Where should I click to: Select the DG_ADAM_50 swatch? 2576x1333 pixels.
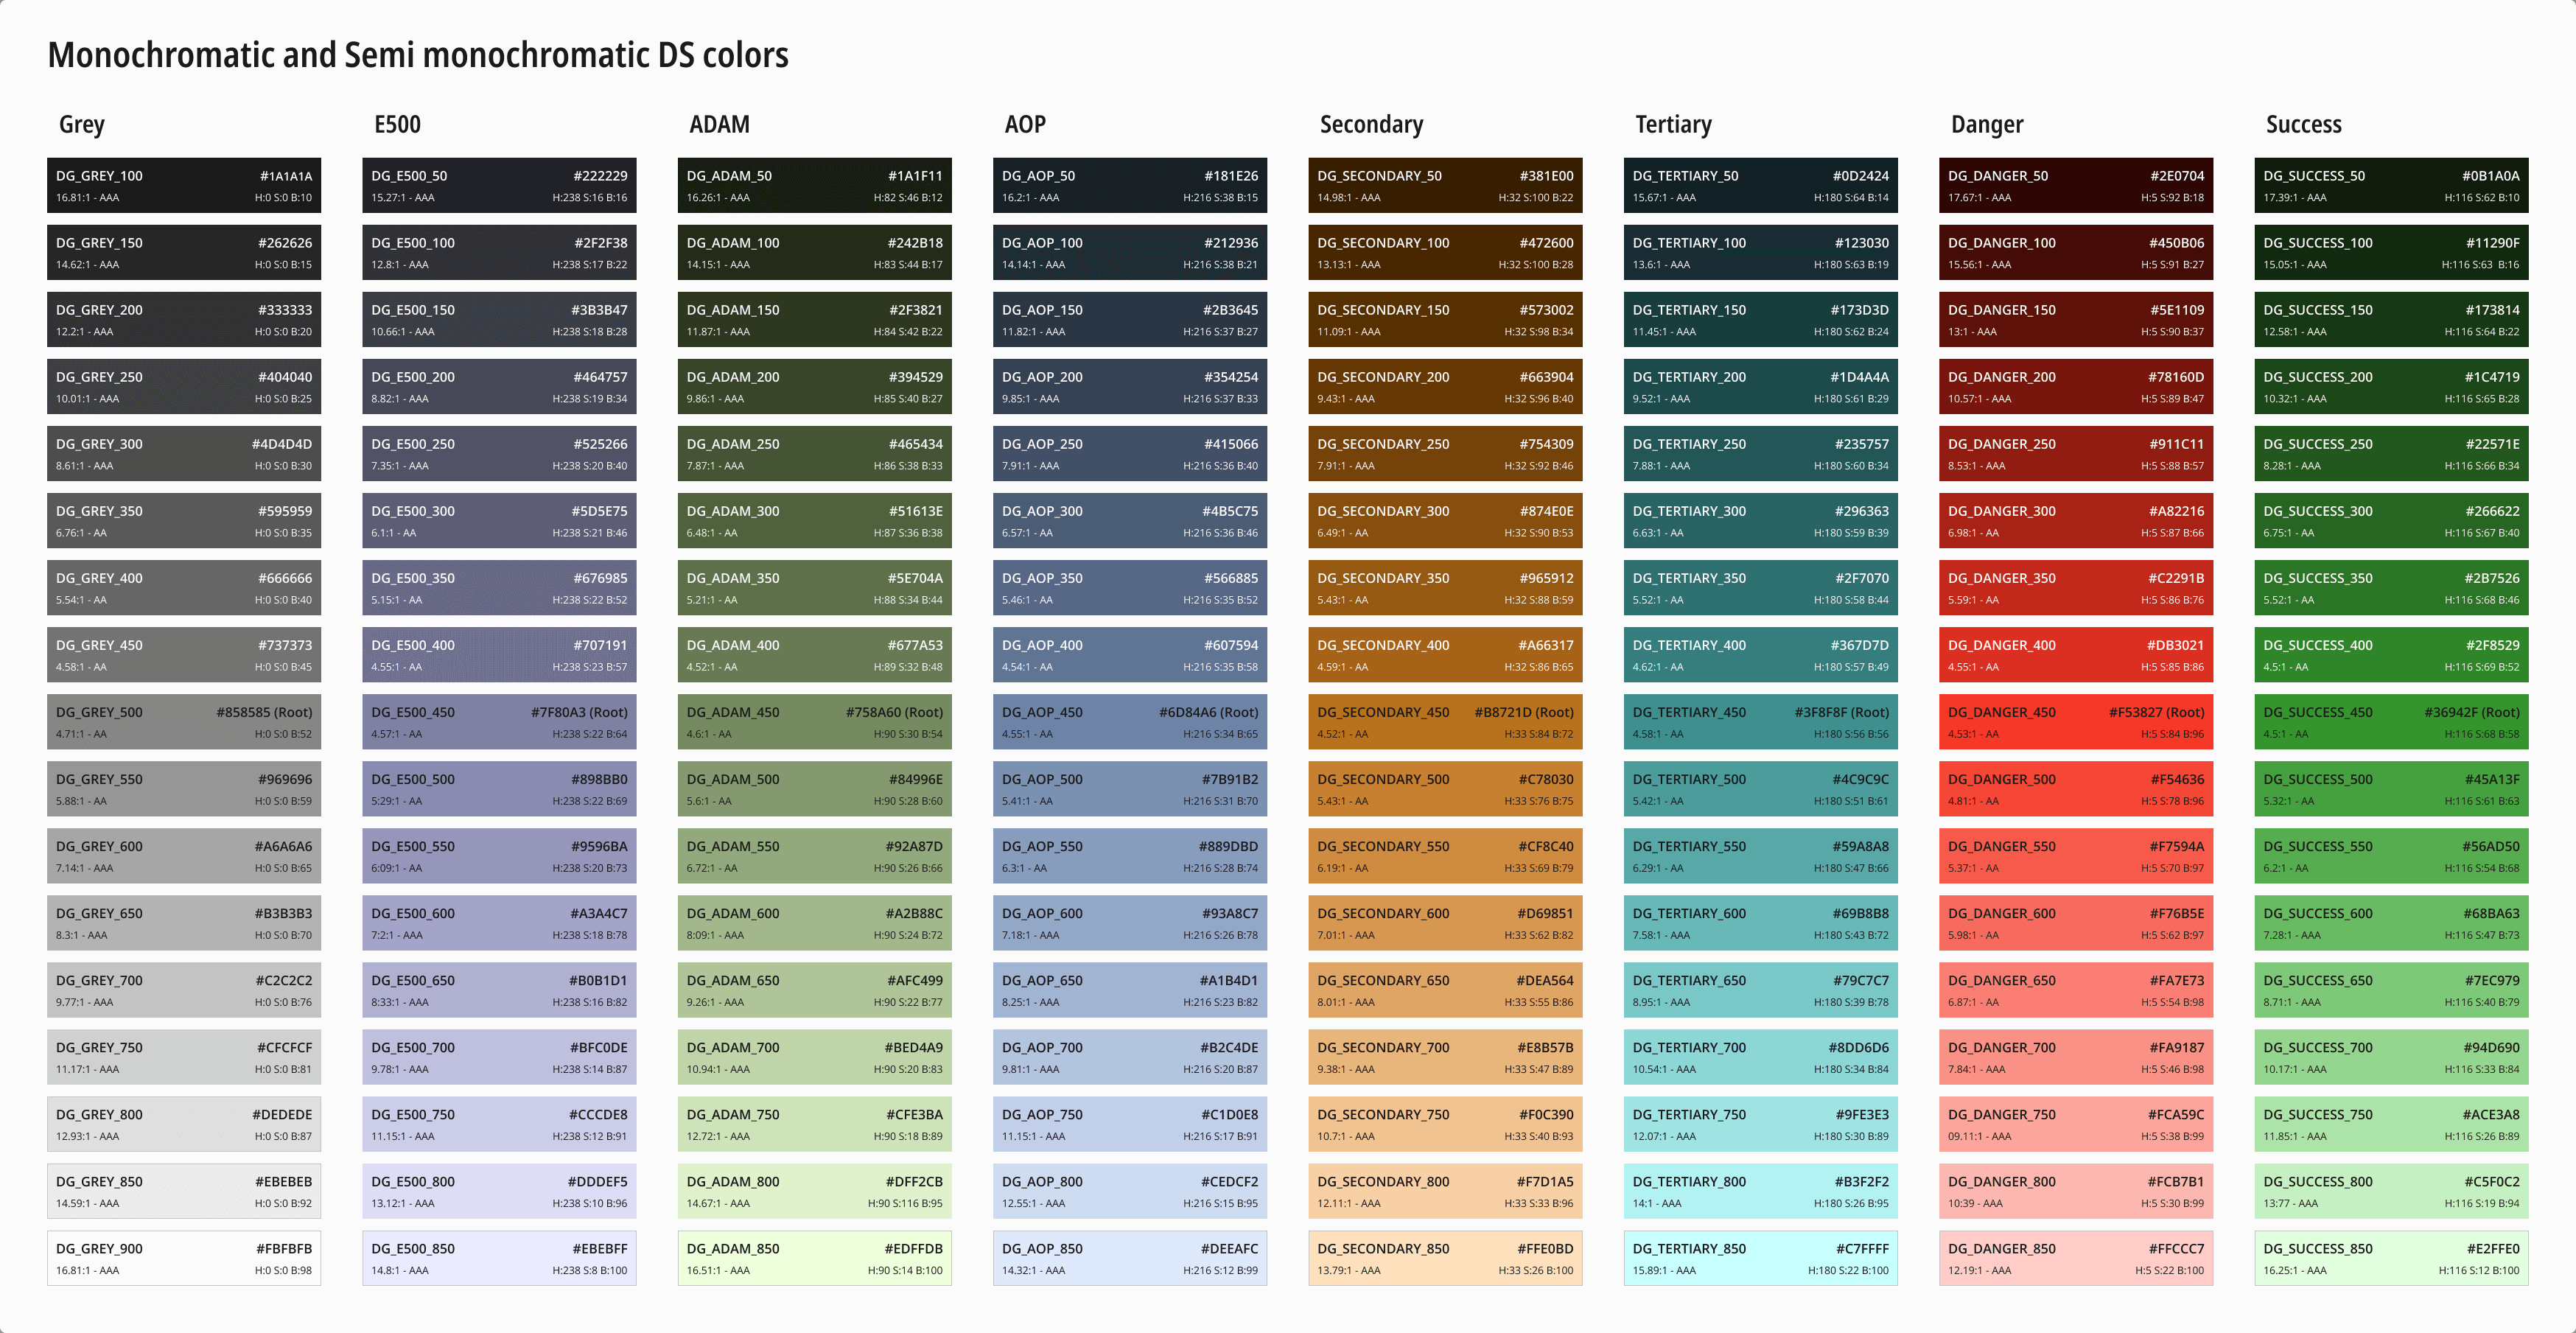coord(815,185)
